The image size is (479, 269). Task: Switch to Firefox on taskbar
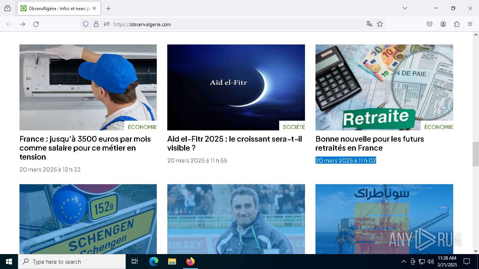(190, 262)
